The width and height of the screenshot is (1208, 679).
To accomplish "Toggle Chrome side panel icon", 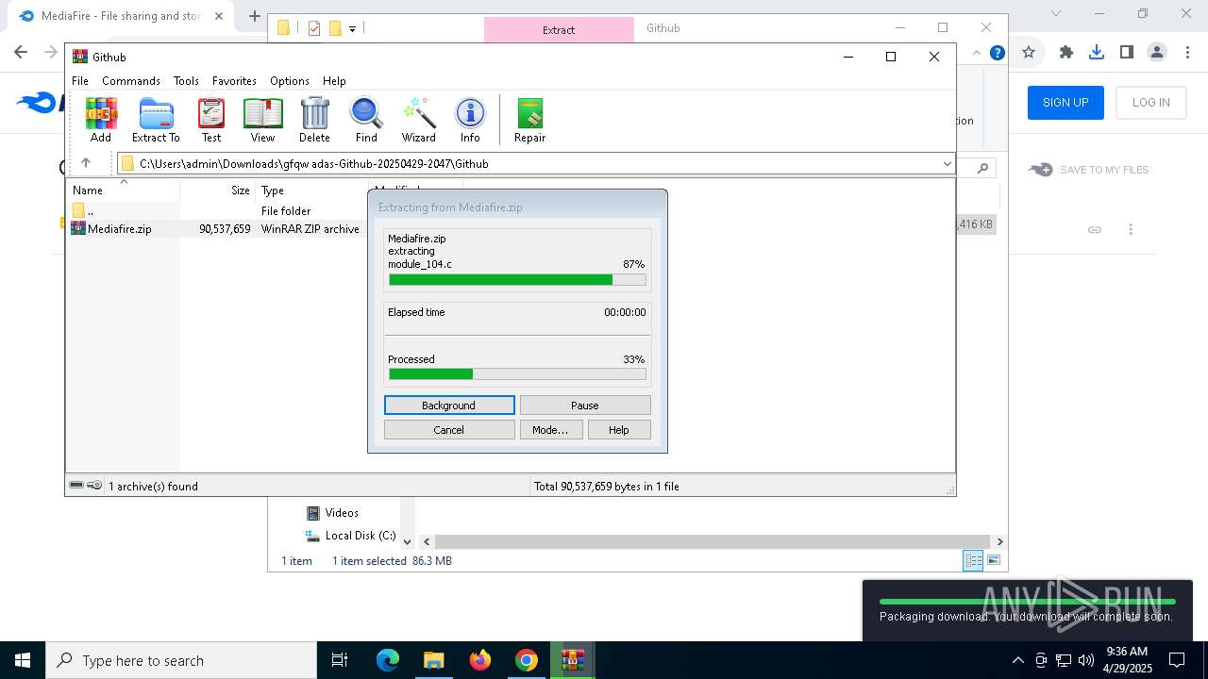I will pos(1127,53).
